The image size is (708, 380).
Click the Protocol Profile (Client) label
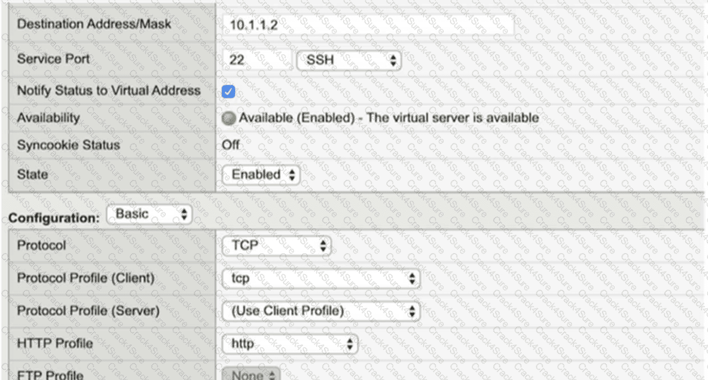point(86,278)
